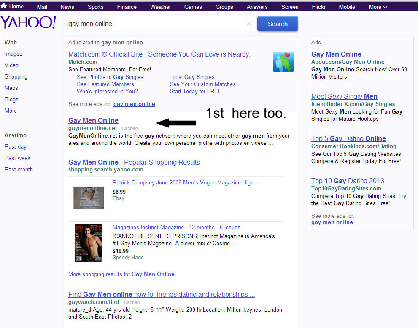
Task: Open the More dropdown in top navigation
Action: pos(378,7)
